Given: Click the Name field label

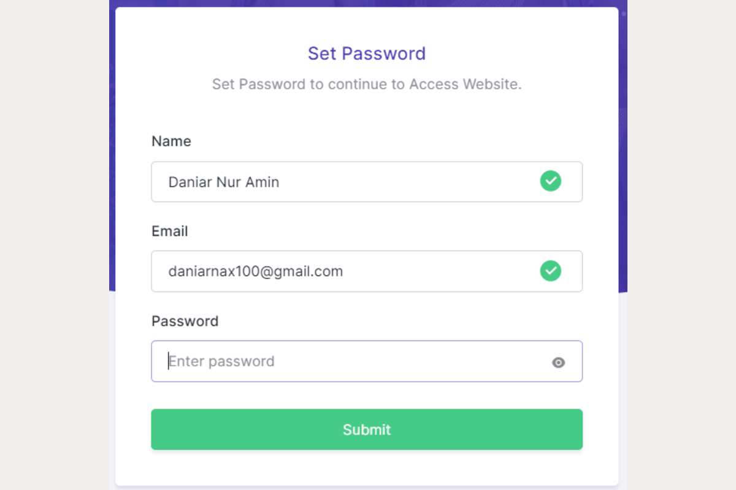Looking at the screenshot, I should [171, 141].
